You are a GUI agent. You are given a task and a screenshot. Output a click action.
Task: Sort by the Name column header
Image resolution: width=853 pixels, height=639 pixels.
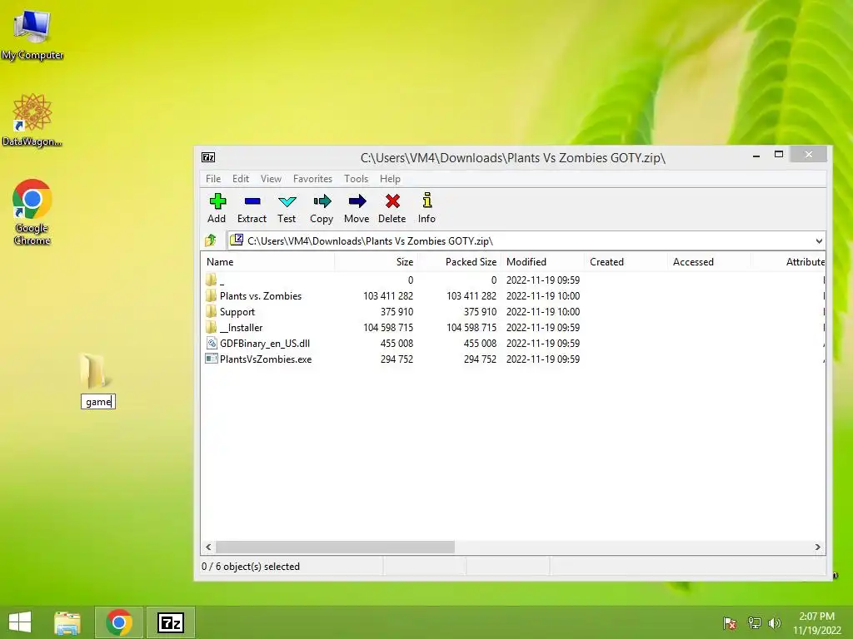[x=267, y=262]
